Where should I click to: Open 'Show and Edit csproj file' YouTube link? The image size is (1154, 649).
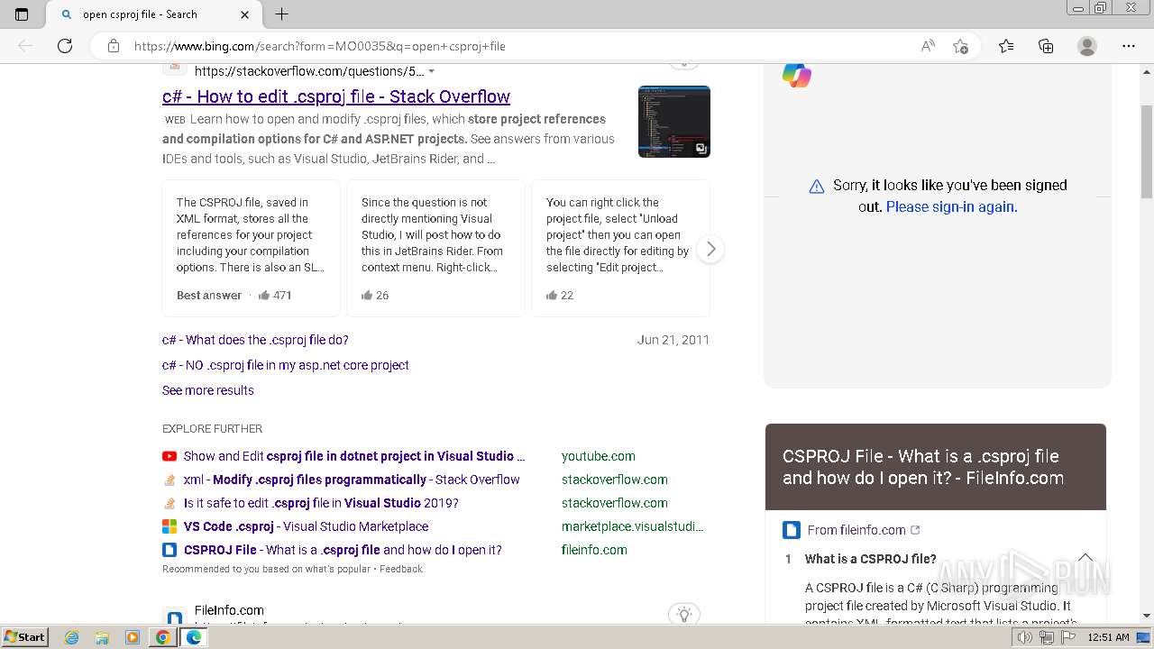[354, 456]
